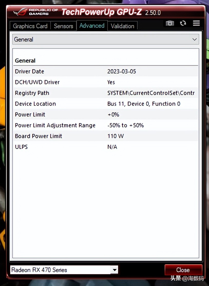
Task: Click the bold General section heading
Action: click(x=25, y=61)
